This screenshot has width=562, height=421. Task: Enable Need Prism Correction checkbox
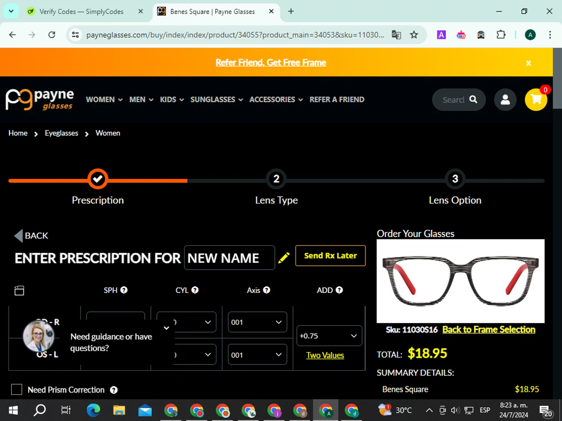pos(16,390)
